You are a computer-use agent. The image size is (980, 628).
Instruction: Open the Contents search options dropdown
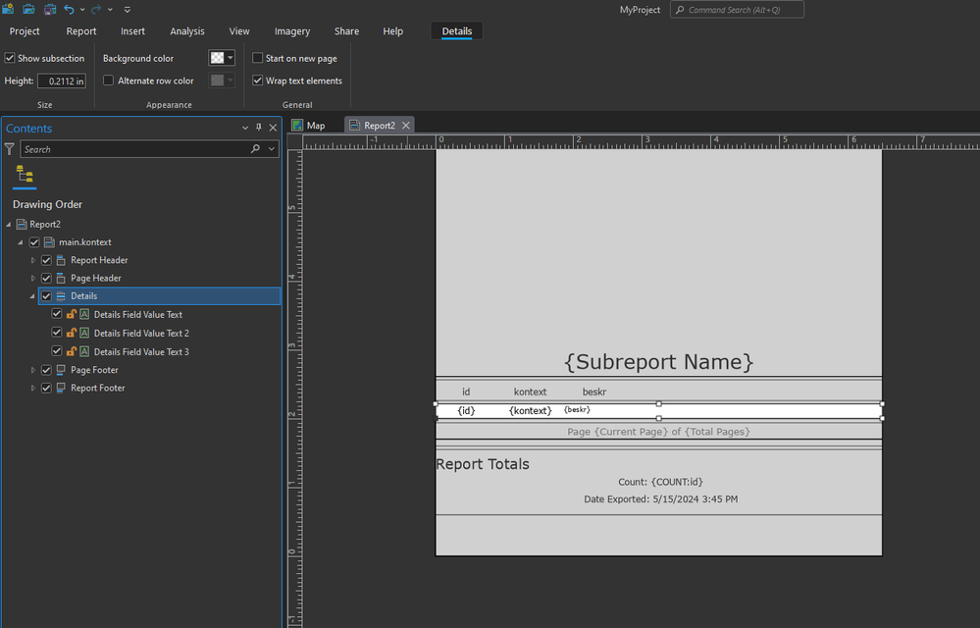click(272, 149)
